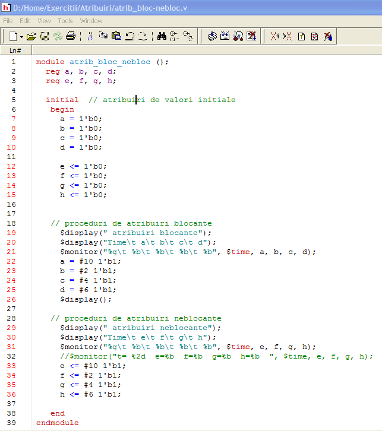Undo the last edit
The image size is (382, 431).
(130, 36)
